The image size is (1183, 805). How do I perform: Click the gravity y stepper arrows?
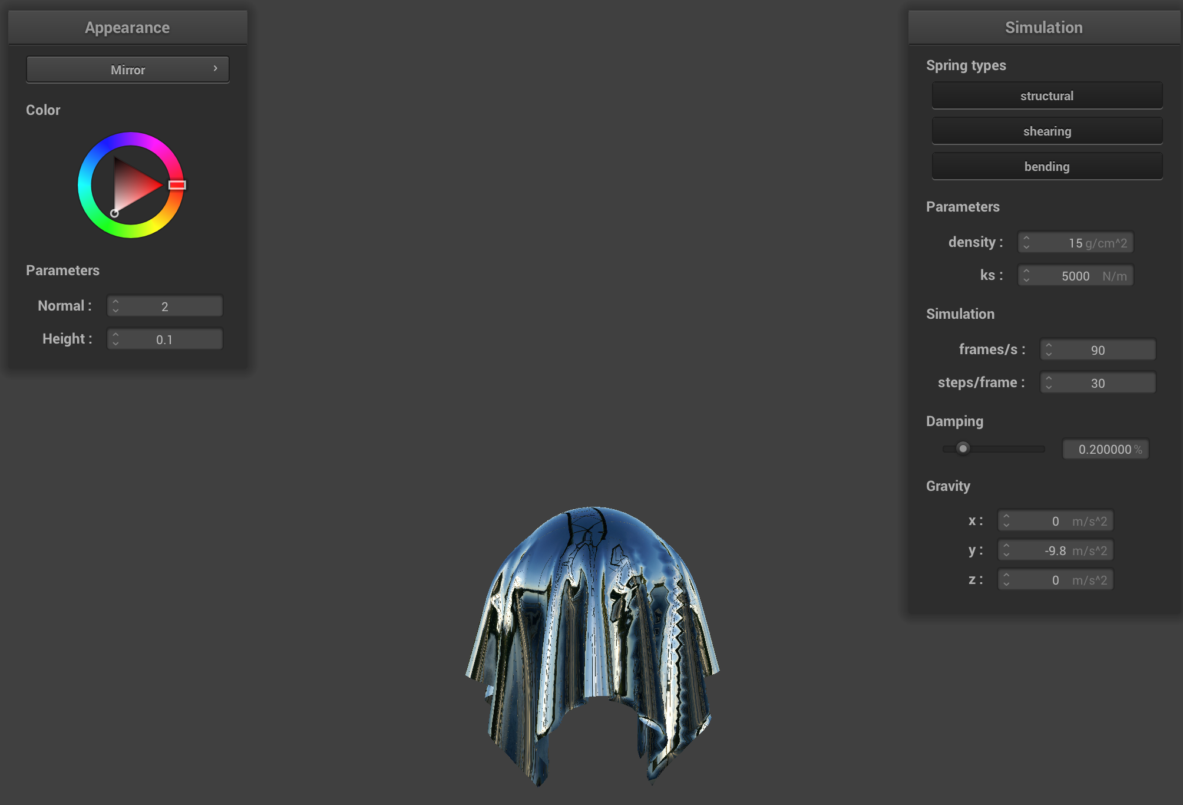click(x=1007, y=550)
